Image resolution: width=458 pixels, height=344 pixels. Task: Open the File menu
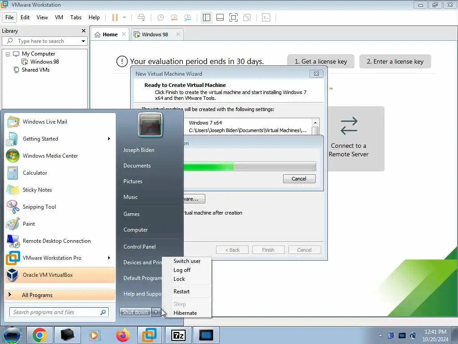click(x=9, y=17)
